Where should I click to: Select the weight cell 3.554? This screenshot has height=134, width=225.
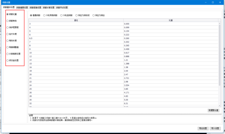coord(171,85)
